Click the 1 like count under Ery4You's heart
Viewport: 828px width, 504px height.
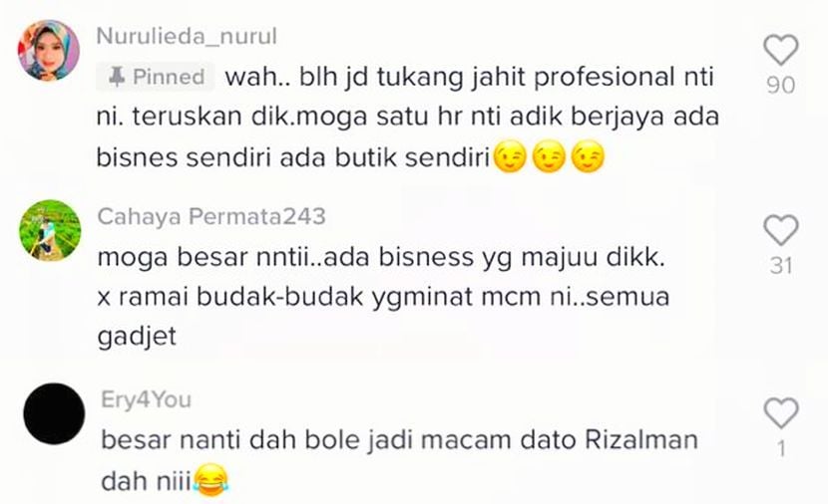click(781, 449)
